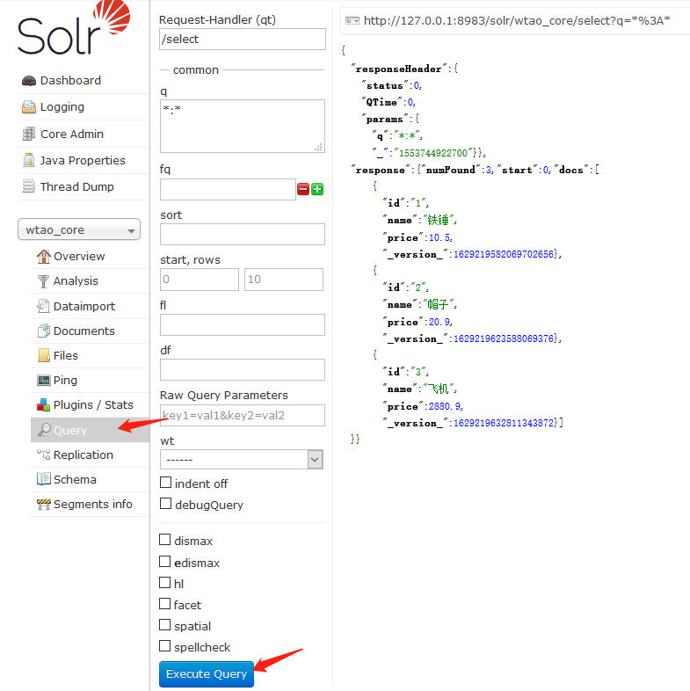The height and width of the screenshot is (691, 690).
Task: Click the Segments info barrier icon
Action: click(x=44, y=504)
